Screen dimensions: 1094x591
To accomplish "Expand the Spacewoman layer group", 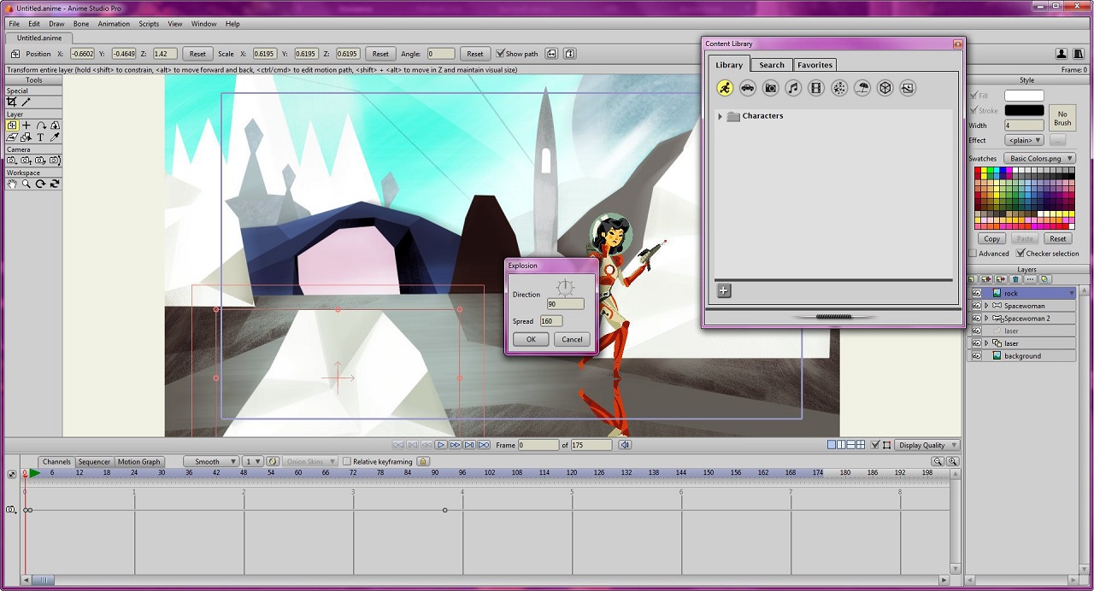I will tap(986, 306).
